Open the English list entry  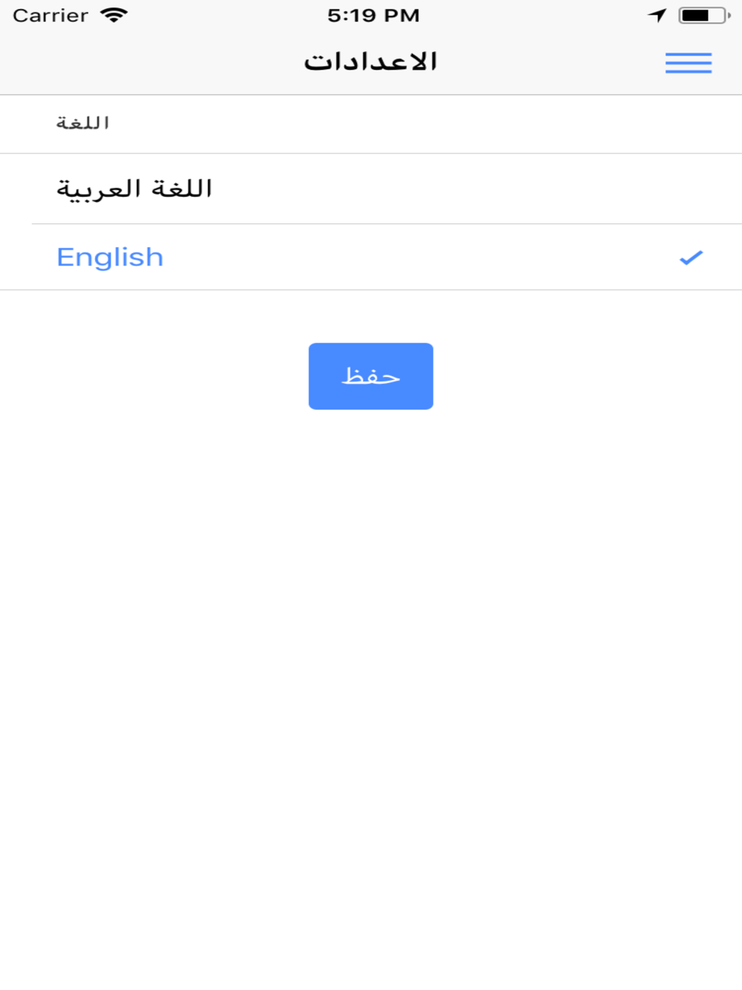(x=371, y=257)
